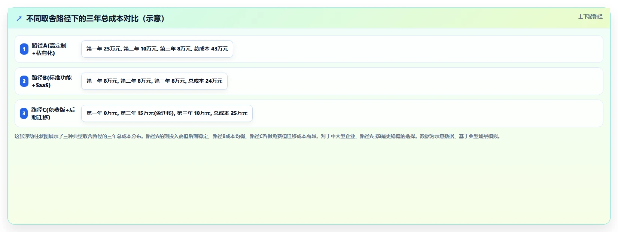Select the label 路径A(高定制+私有化)
The width and height of the screenshot is (618, 232).
49,49
